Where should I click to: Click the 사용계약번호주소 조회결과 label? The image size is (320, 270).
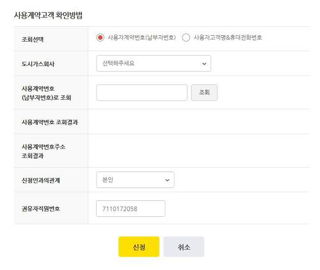tap(44, 151)
